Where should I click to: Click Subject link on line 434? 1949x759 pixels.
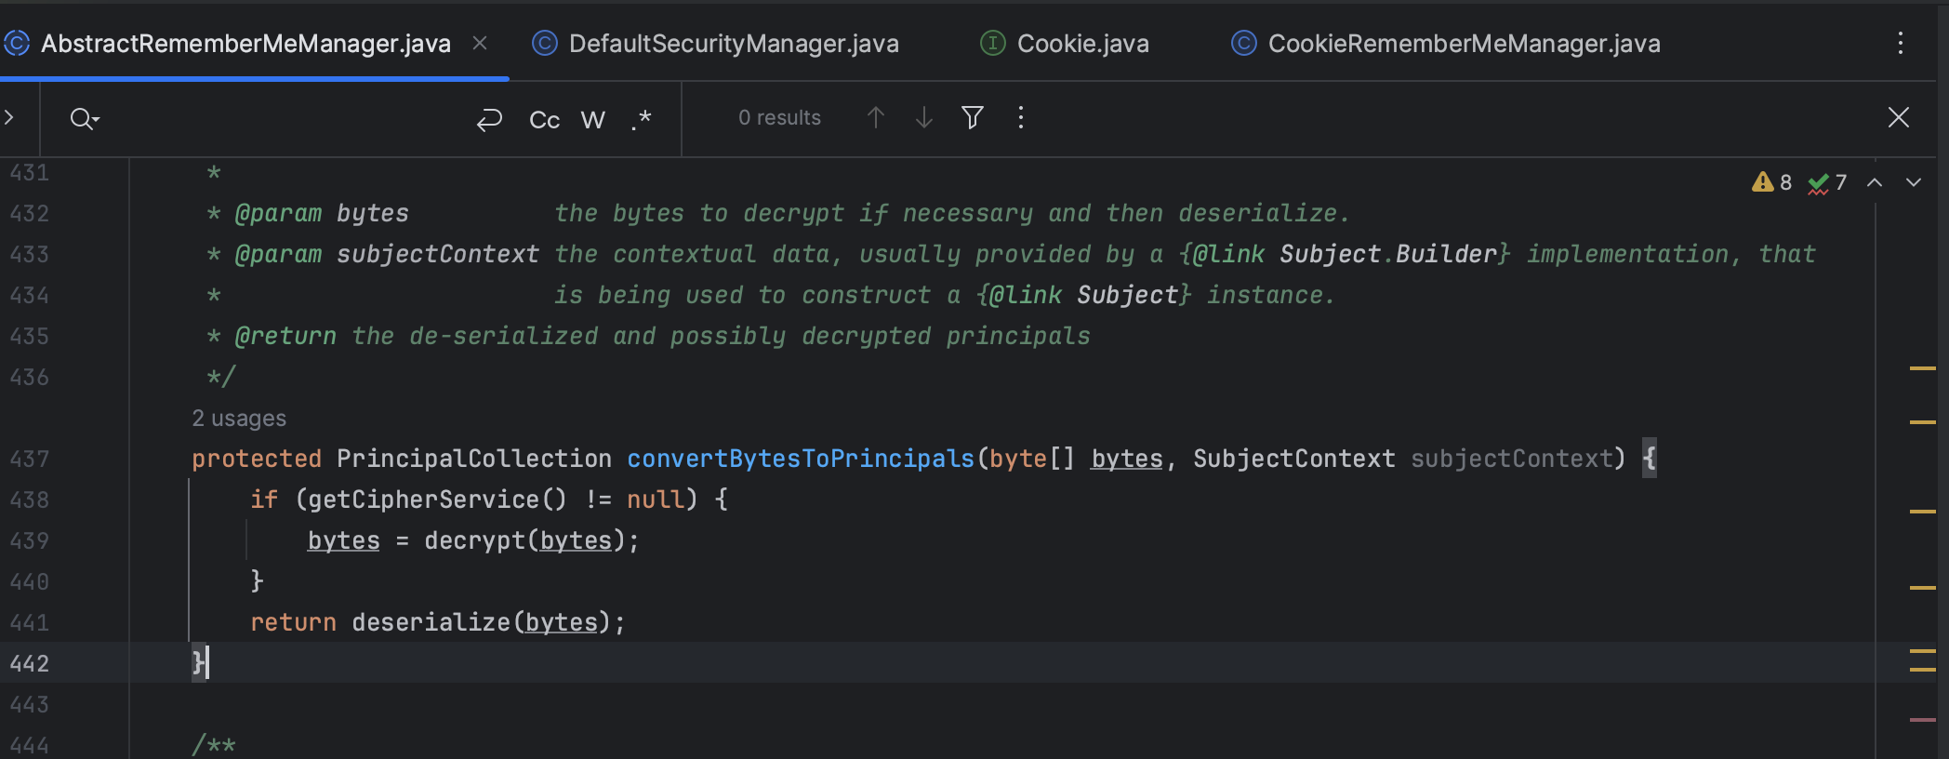click(1128, 295)
